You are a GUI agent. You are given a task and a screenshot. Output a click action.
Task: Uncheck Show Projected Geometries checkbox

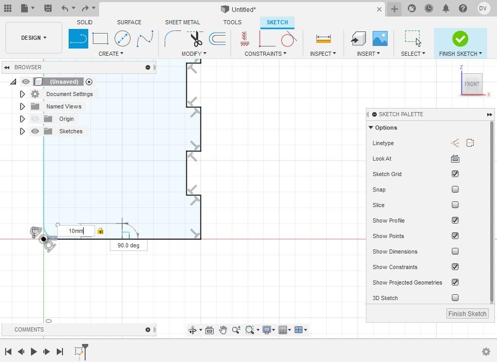455,282
